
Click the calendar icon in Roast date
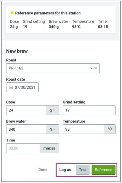coord(11,87)
